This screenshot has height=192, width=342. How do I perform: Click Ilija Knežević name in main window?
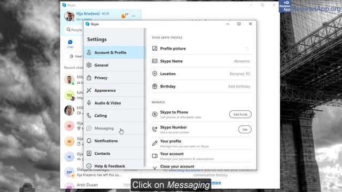pos(88,13)
